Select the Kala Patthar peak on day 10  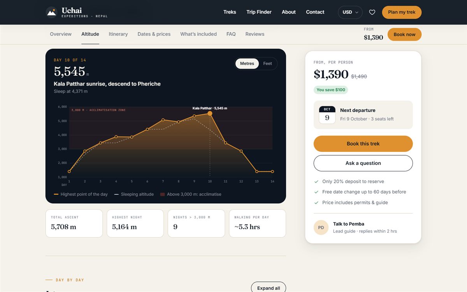(210, 113)
